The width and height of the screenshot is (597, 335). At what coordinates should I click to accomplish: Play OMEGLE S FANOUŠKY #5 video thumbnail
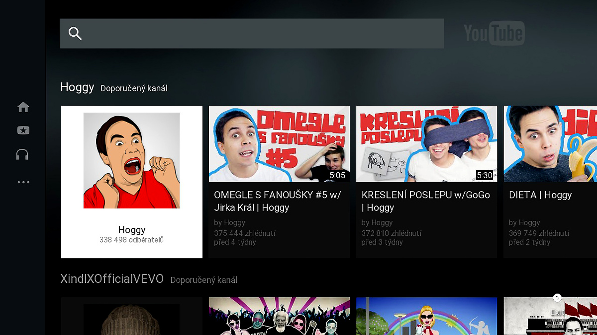point(279,144)
